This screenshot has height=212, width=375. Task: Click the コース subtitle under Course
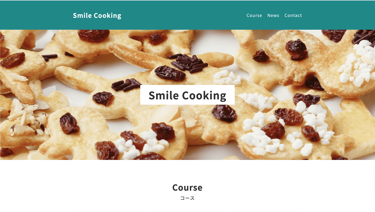coord(187,198)
